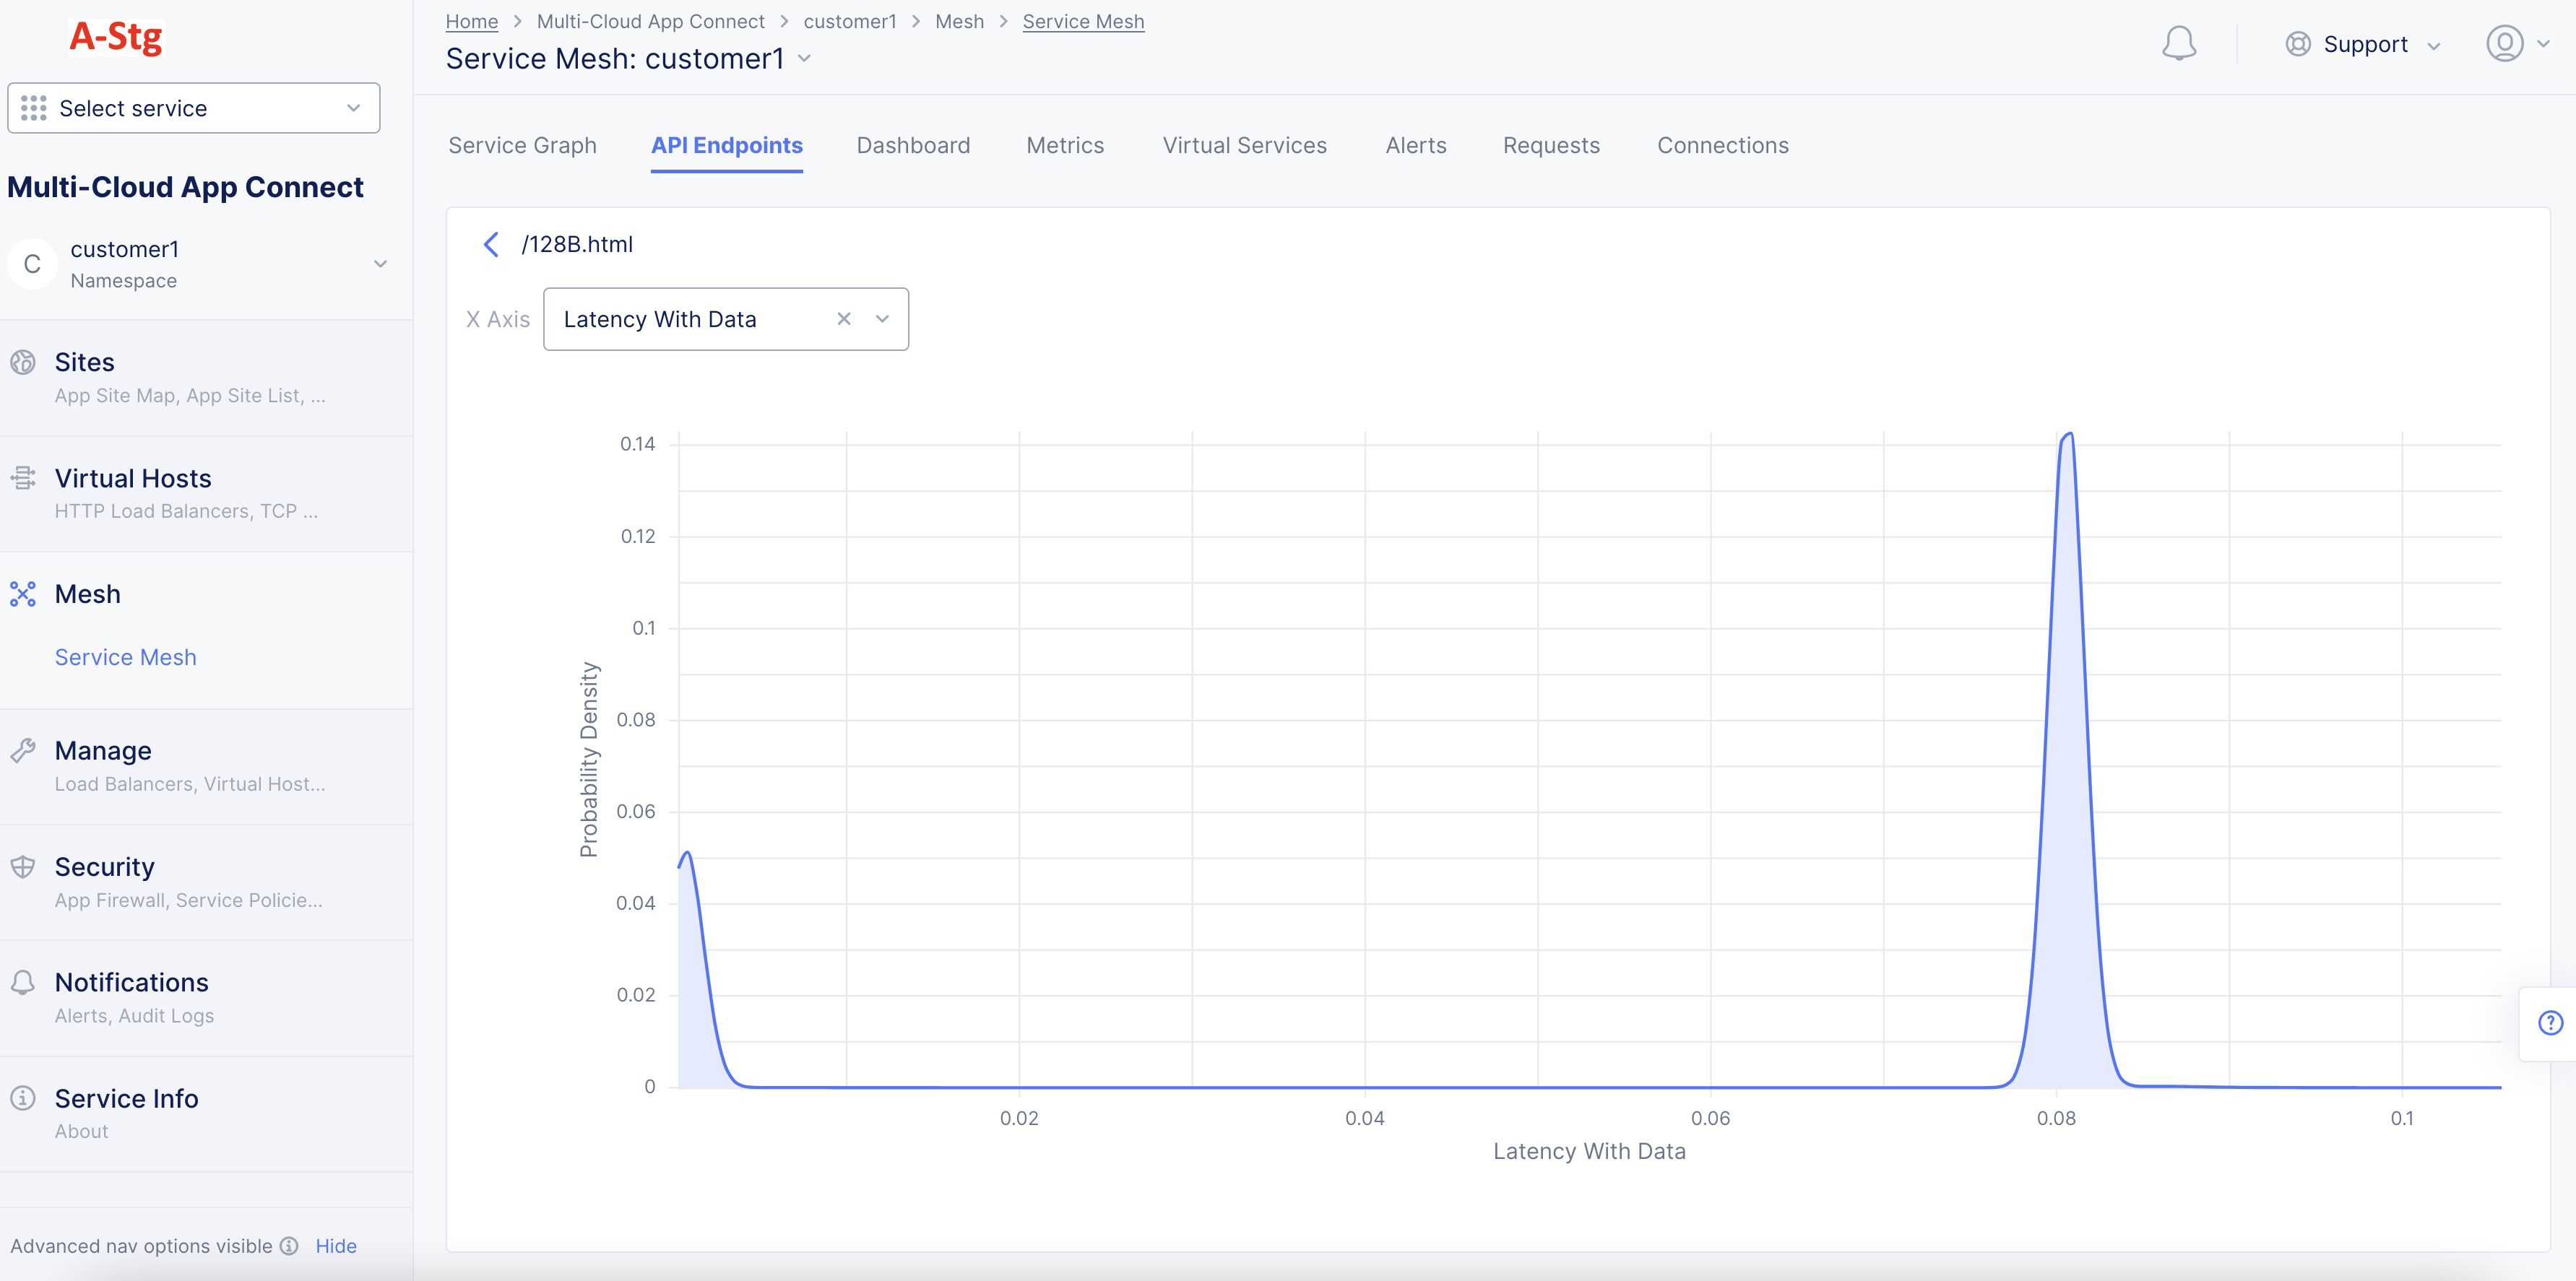Open Service Mesh sidebar link
This screenshot has width=2576, height=1281.
(125, 657)
